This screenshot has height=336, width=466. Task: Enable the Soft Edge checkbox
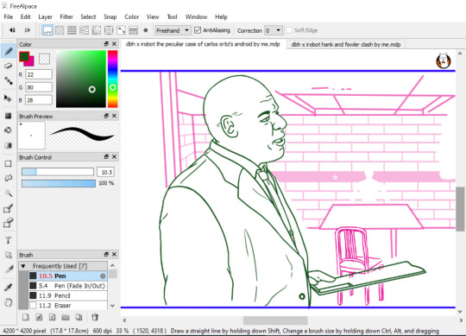289,30
